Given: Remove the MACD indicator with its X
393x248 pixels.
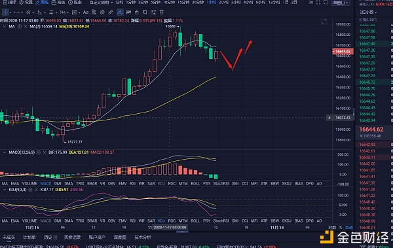Looking at the screenshot, I should pos(45,152).
